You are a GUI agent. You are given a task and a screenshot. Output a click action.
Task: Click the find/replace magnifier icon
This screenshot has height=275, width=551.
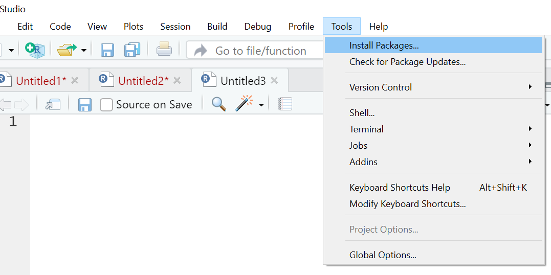[x=219, y=104]
